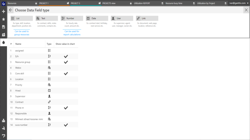This screenshot has width=250, height=140.
Task: Choose the Text data field type
Action: pos(47,18)
